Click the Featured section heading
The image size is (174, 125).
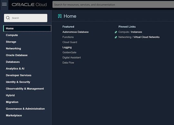[x=68, y=27]
